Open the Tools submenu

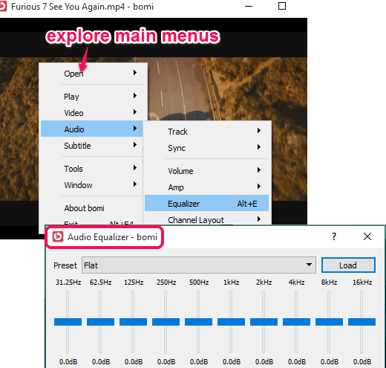pos(92,169)
